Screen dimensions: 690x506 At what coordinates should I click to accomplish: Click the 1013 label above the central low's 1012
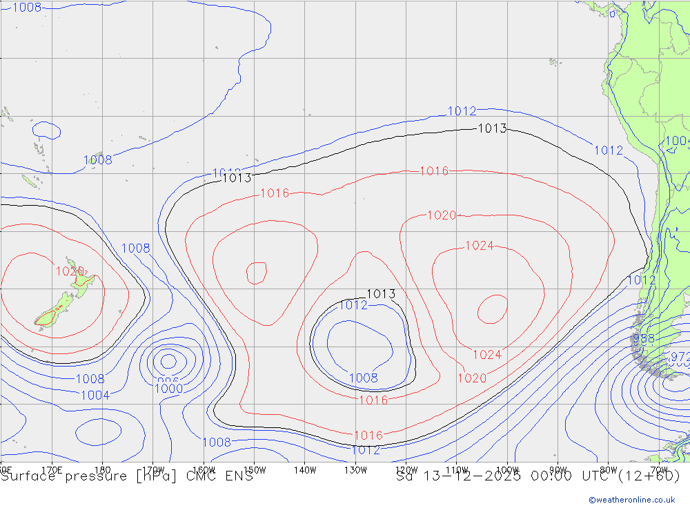381,294
